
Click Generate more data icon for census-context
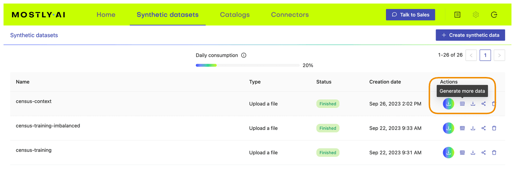click(448, 104)
